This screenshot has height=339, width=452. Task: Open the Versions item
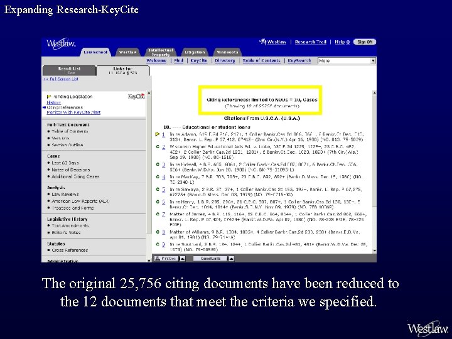tap(60, 138)
